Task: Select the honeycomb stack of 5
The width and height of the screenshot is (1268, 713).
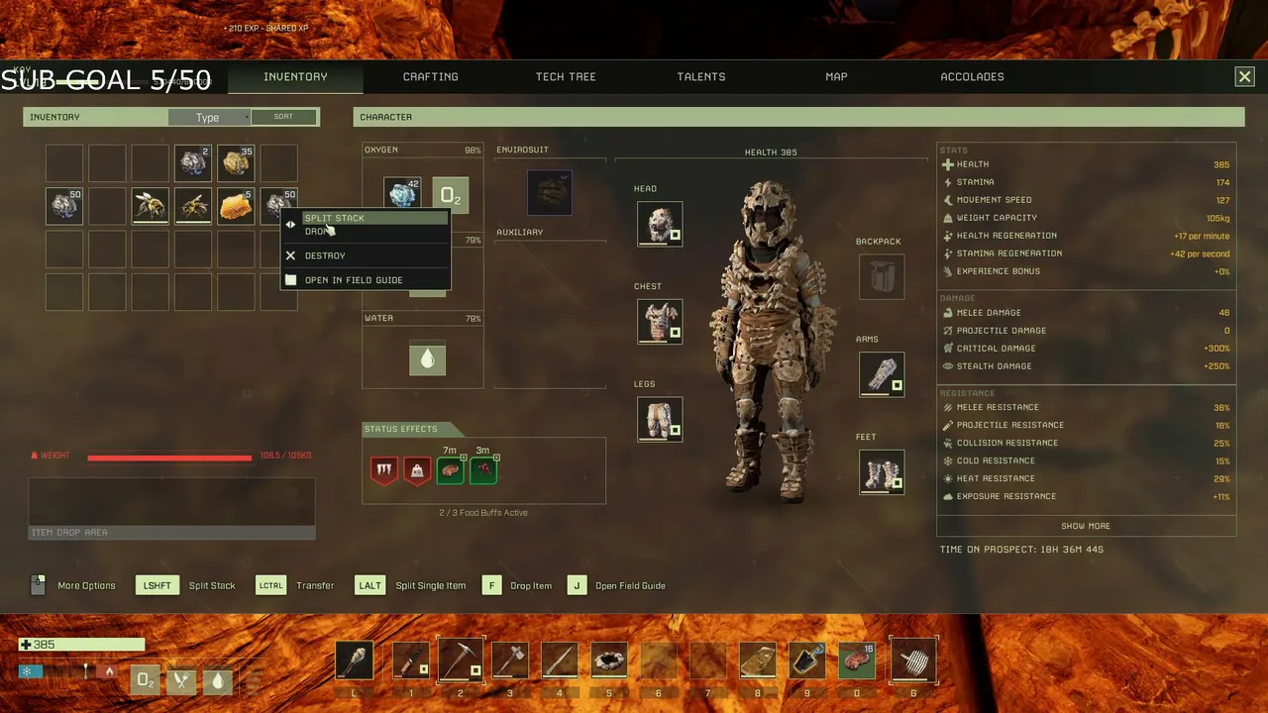Action: pos(236,206)
